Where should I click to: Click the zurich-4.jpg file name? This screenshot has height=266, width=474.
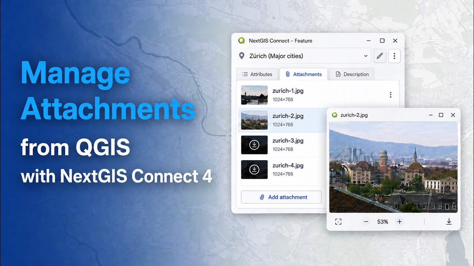coord(288,166)
